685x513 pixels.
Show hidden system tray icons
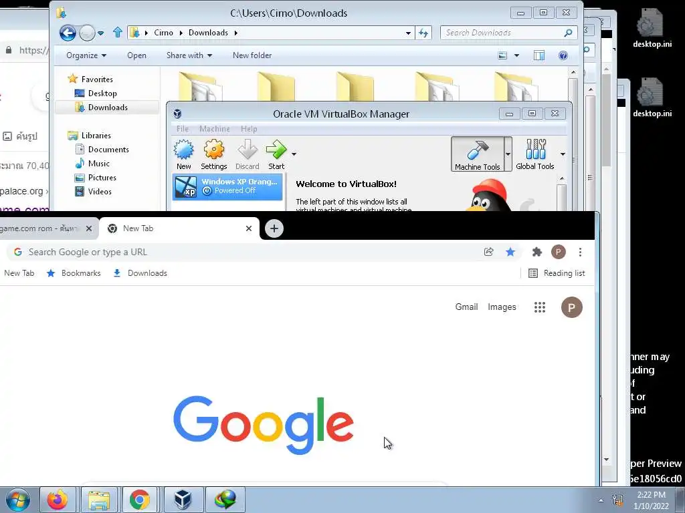601,500
